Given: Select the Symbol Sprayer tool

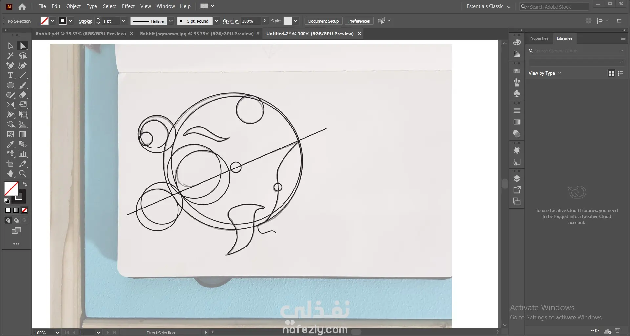Looking at the screenshot, I should coord(10,154).
